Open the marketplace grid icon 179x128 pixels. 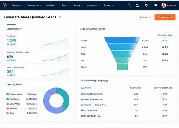(138, 5)
